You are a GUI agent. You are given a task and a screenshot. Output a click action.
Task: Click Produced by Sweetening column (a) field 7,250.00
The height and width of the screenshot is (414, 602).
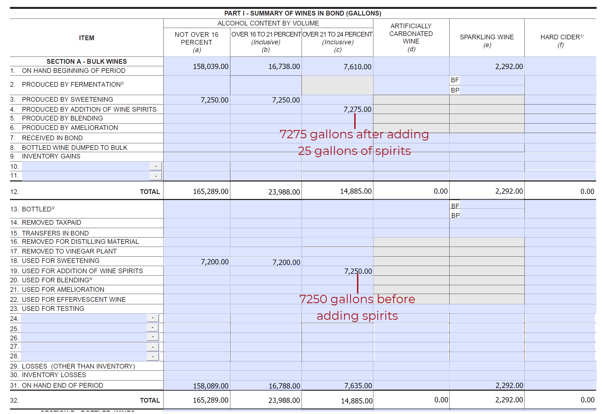point(197,100)
